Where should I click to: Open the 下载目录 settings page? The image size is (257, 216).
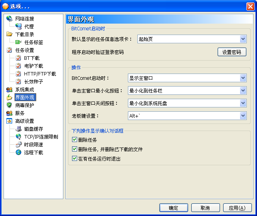(24, 34)
